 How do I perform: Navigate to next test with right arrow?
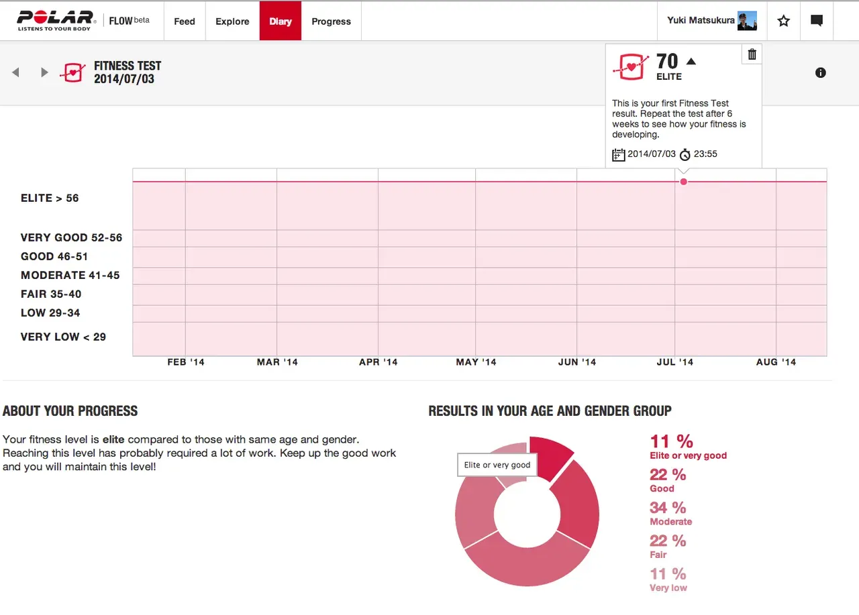(x=44, y=72)
